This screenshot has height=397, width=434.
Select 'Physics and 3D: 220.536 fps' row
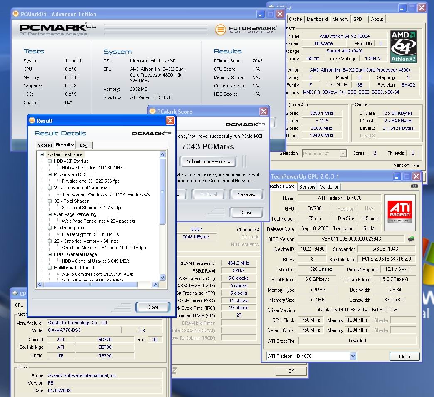coord(91,181)
